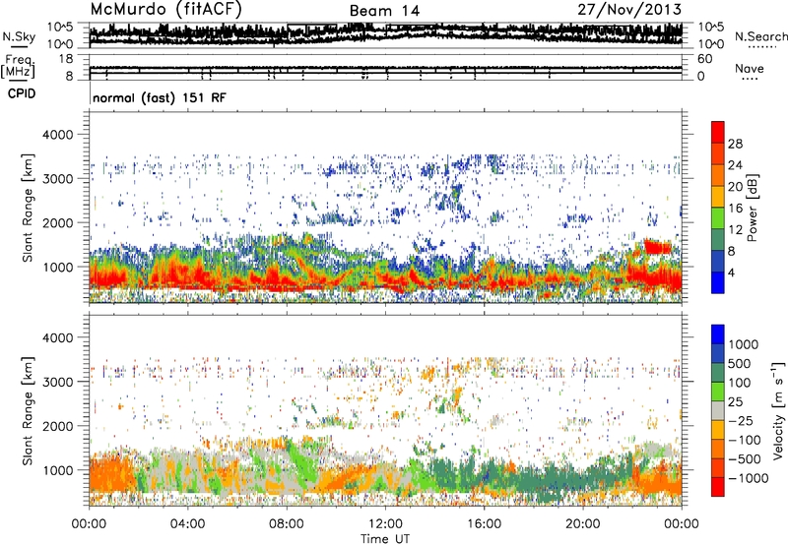Click the '16' tick on the power colorbar
The width and height of the screenshot is (788, 545).
(735, 209)
